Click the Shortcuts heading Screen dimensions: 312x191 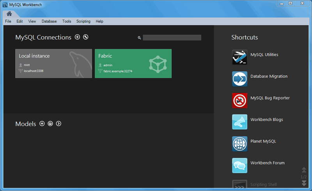(245, 37)
